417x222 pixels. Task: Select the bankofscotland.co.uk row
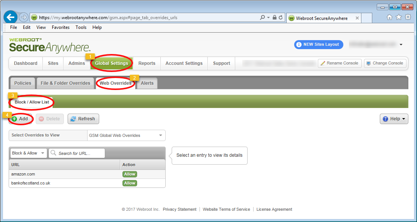coord(87,183)
